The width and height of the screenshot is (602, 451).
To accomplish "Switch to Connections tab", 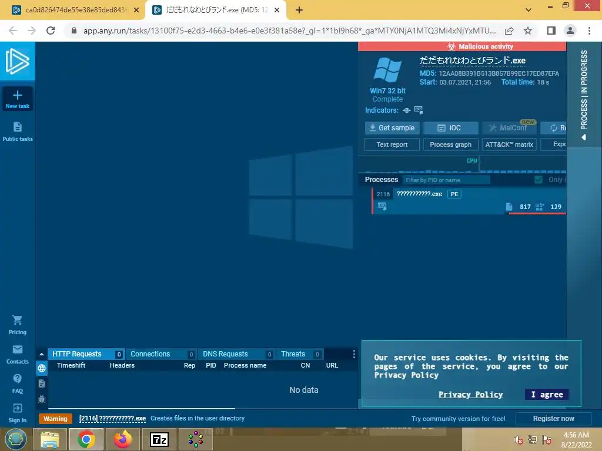I will pyautogui.click(x=161, y=354).
